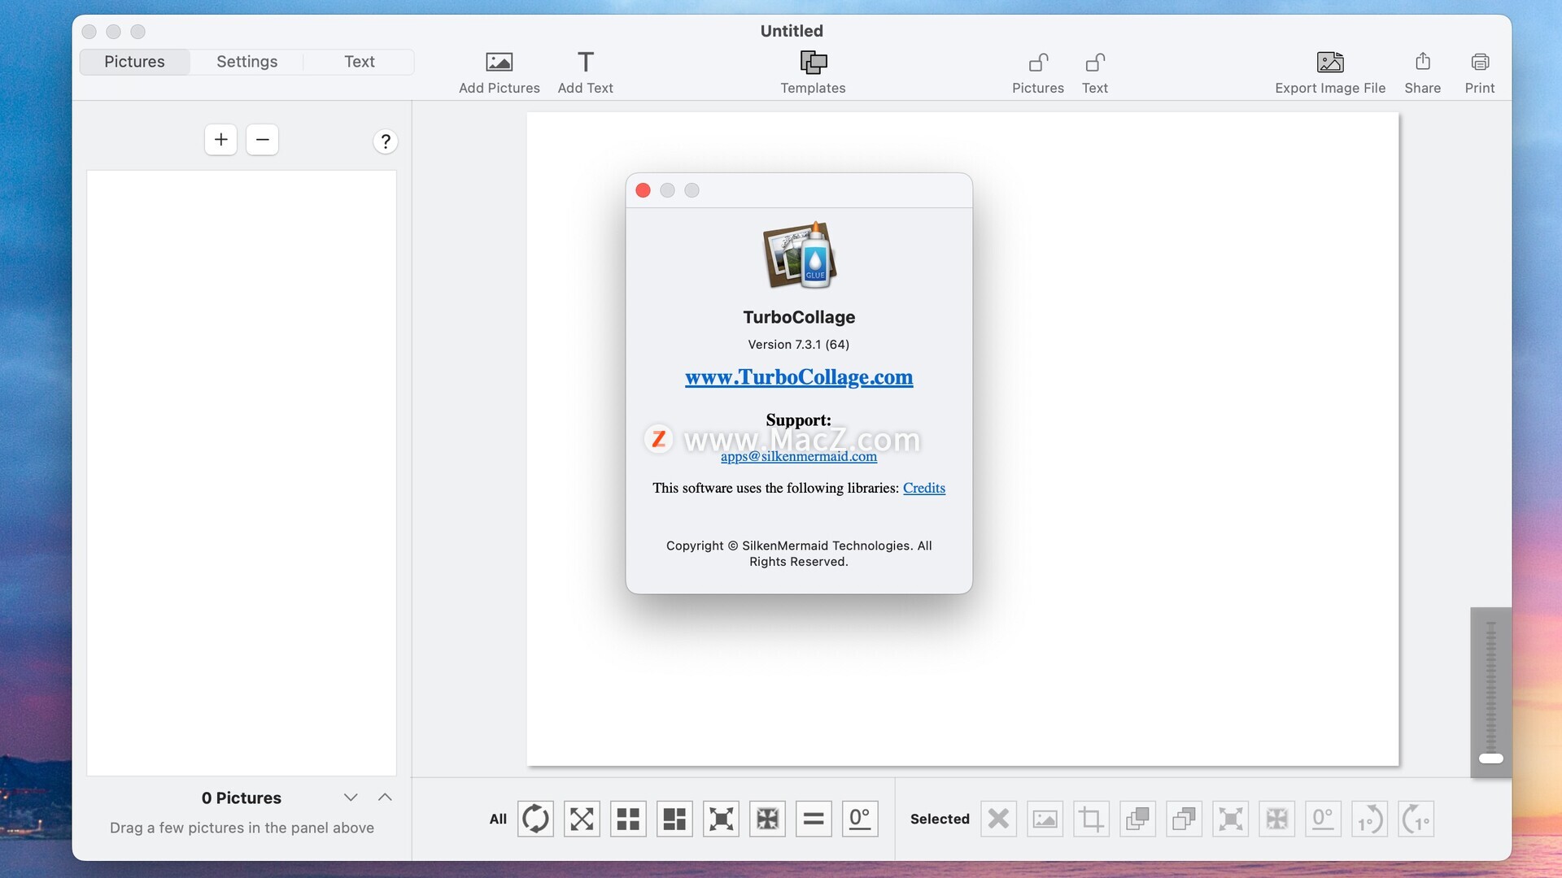
Task: Click send to back icon in Selected
Action: (x=1185, y=819)
